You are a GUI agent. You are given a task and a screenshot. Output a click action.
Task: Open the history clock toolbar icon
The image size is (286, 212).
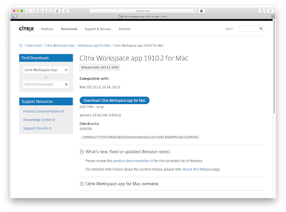click(65, 11)
